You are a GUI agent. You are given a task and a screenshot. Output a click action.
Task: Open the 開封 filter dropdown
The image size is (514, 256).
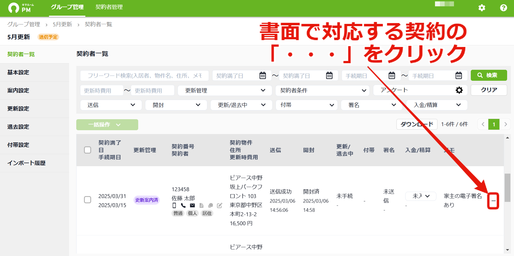click(176, 105)
